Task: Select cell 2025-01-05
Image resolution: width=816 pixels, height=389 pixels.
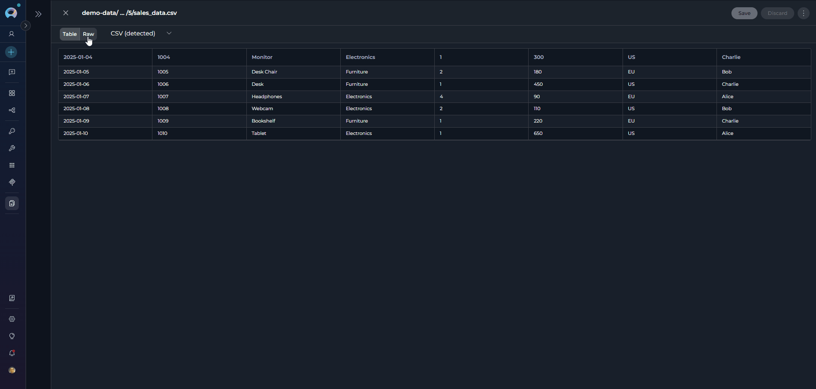Action: (105, 72)
